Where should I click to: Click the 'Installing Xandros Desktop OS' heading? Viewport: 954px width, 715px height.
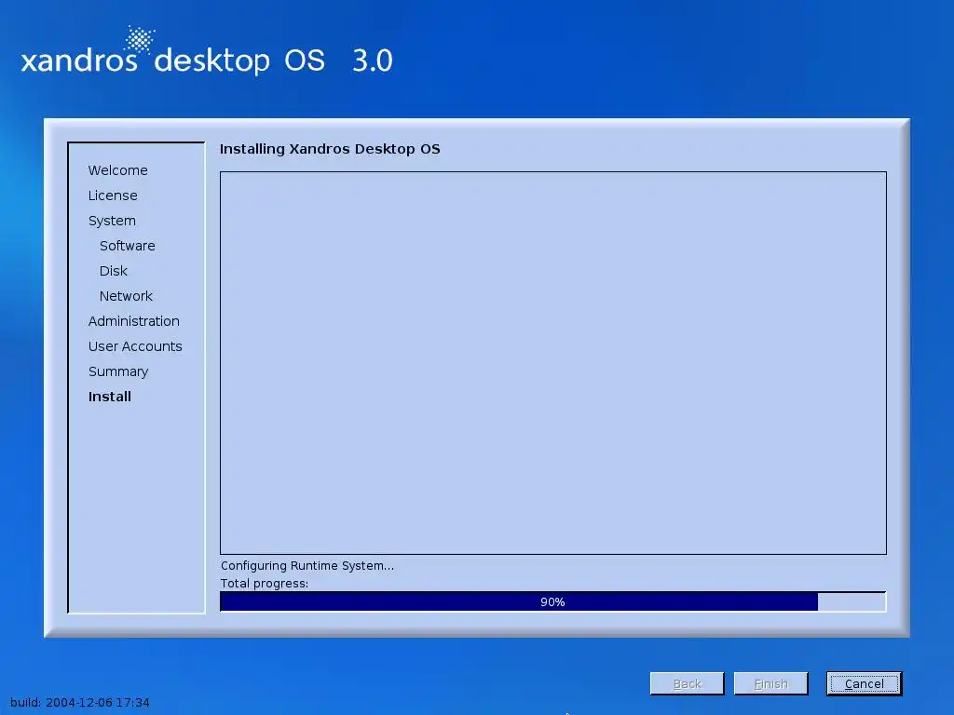tap(330, 149)
